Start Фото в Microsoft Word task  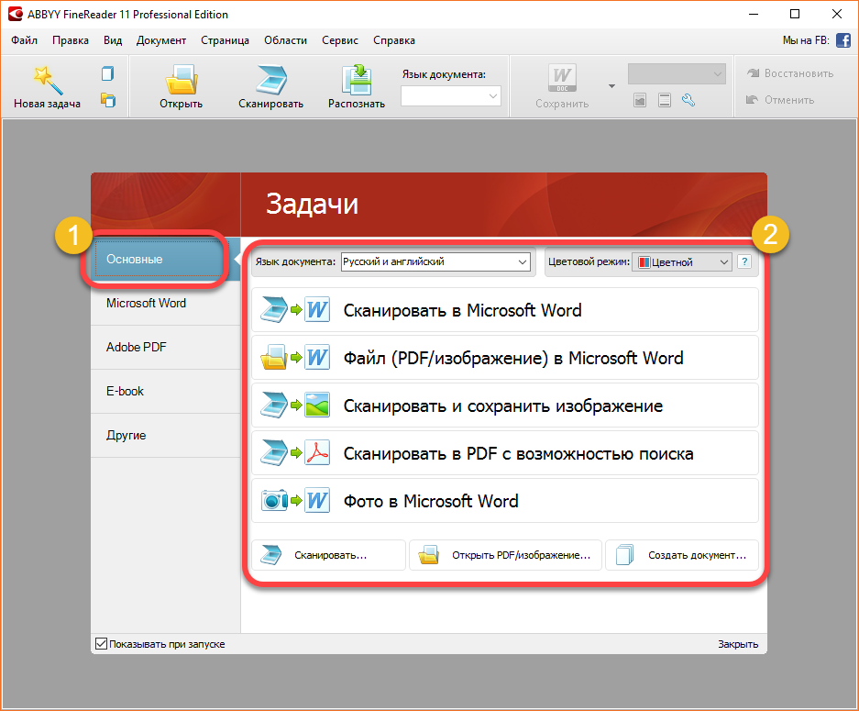(504, 501)
